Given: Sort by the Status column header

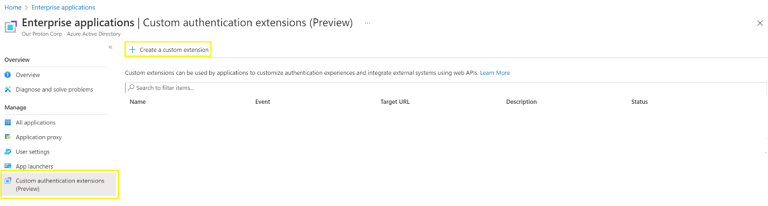Looking at the screenshot, I should [x=639, y=102].
